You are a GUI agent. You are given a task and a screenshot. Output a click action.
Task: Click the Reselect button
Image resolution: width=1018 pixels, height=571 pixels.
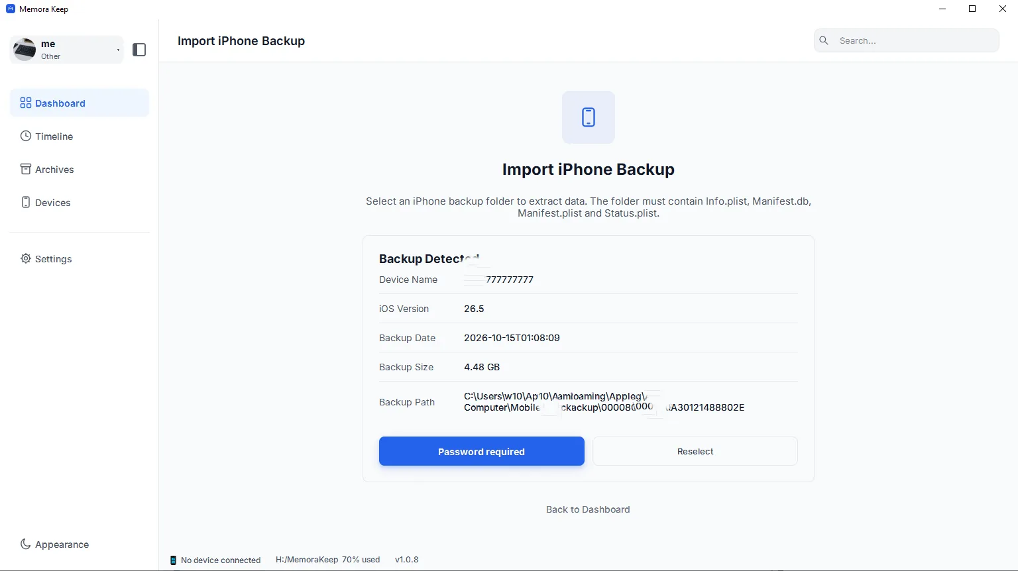point(695,451)
